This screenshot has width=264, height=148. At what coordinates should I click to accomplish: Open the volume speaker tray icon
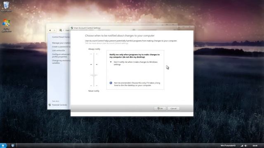coord(246,146)
